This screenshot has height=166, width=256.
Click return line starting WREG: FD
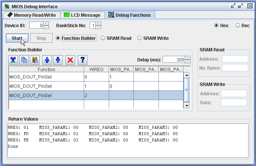coord(93,134)
